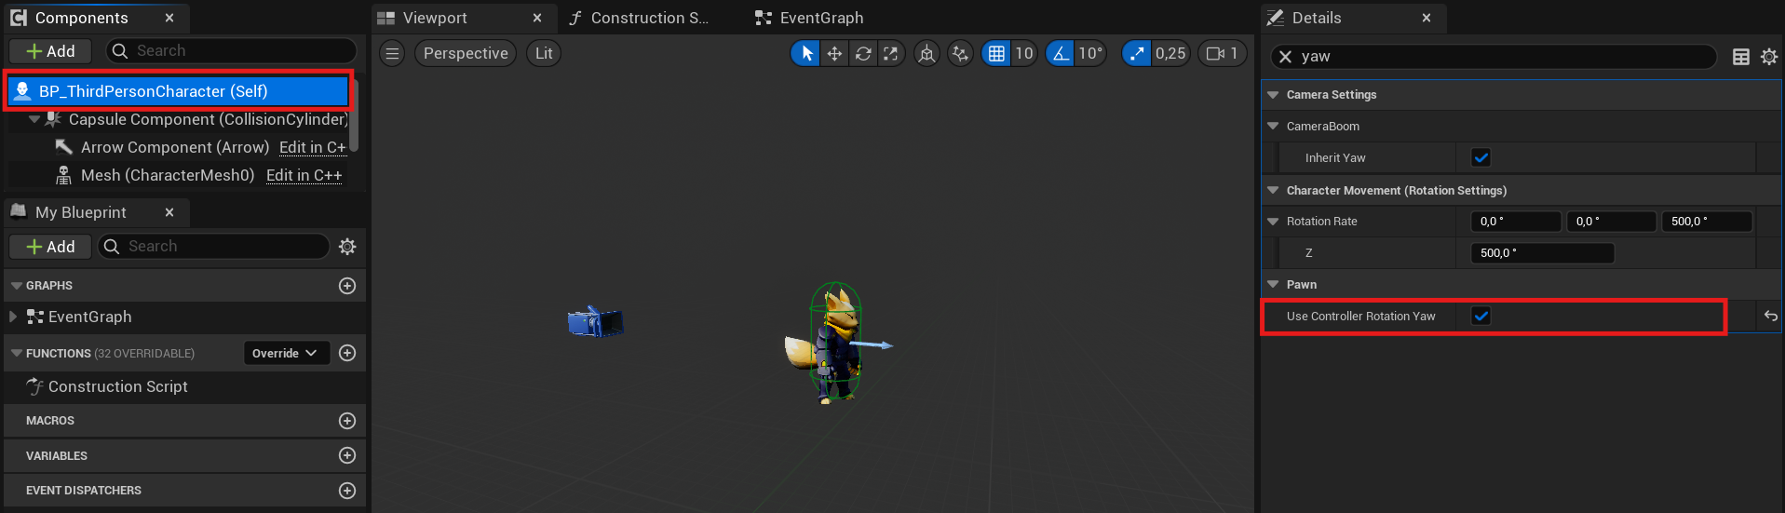Viewport: 1785px width, 513px height.
Task: Toggle grid snapping icon
Action: (x=996, y=53)
